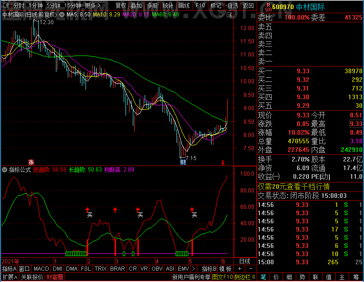364x282 pixels.
Task: Select the 细 detail tab
Action: click(x=289, y=277)
